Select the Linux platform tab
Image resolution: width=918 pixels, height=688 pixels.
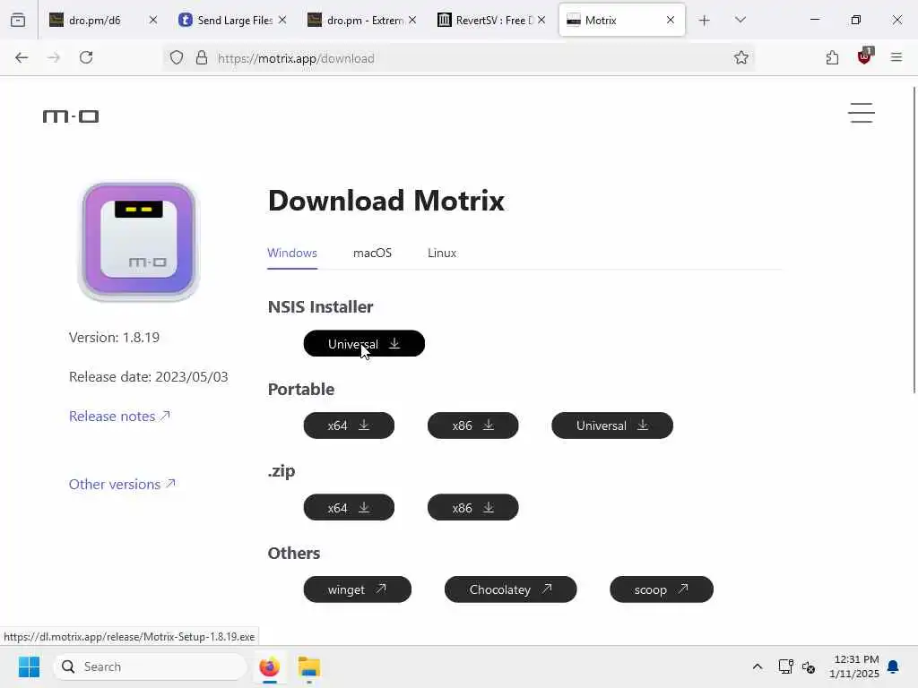click(x=442, y=253)
